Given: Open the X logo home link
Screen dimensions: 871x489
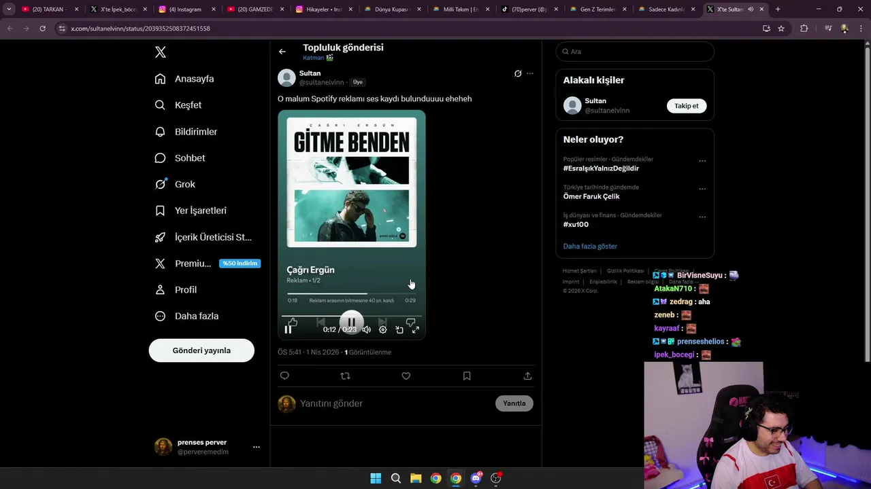Looking at the screenshot, I should [160, 52].
